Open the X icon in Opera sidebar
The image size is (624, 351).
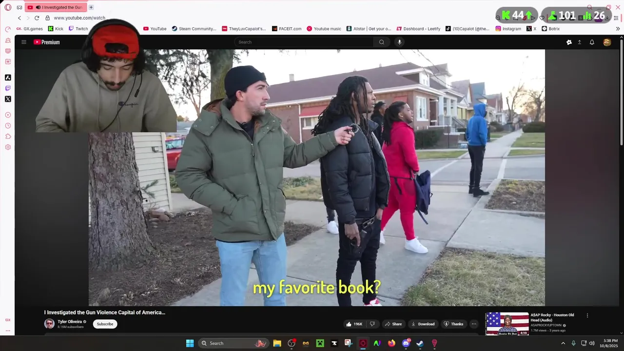click(x=8, y=99)
